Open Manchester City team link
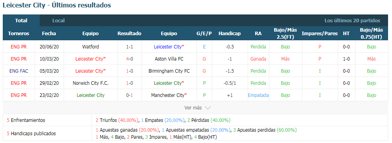 [169, 95]
